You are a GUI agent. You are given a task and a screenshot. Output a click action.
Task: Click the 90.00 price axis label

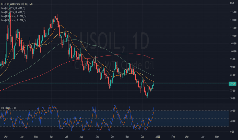[x=233, y=67]
